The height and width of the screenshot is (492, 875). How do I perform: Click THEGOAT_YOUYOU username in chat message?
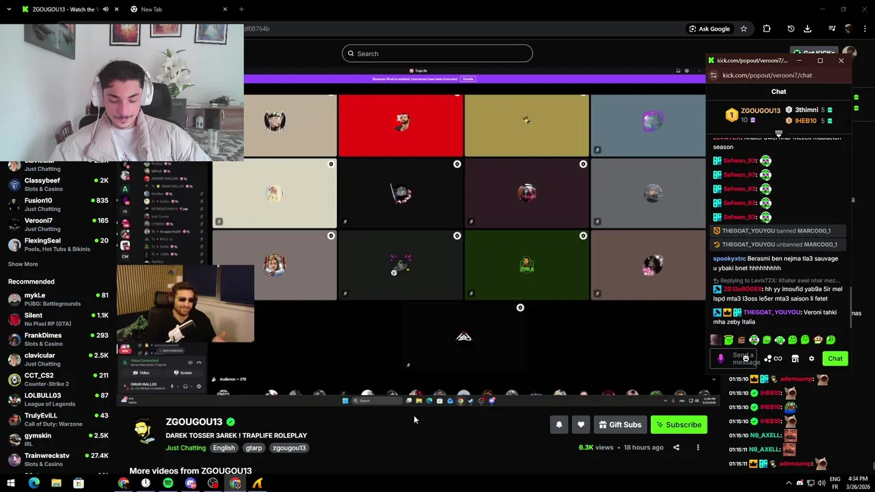771,312
